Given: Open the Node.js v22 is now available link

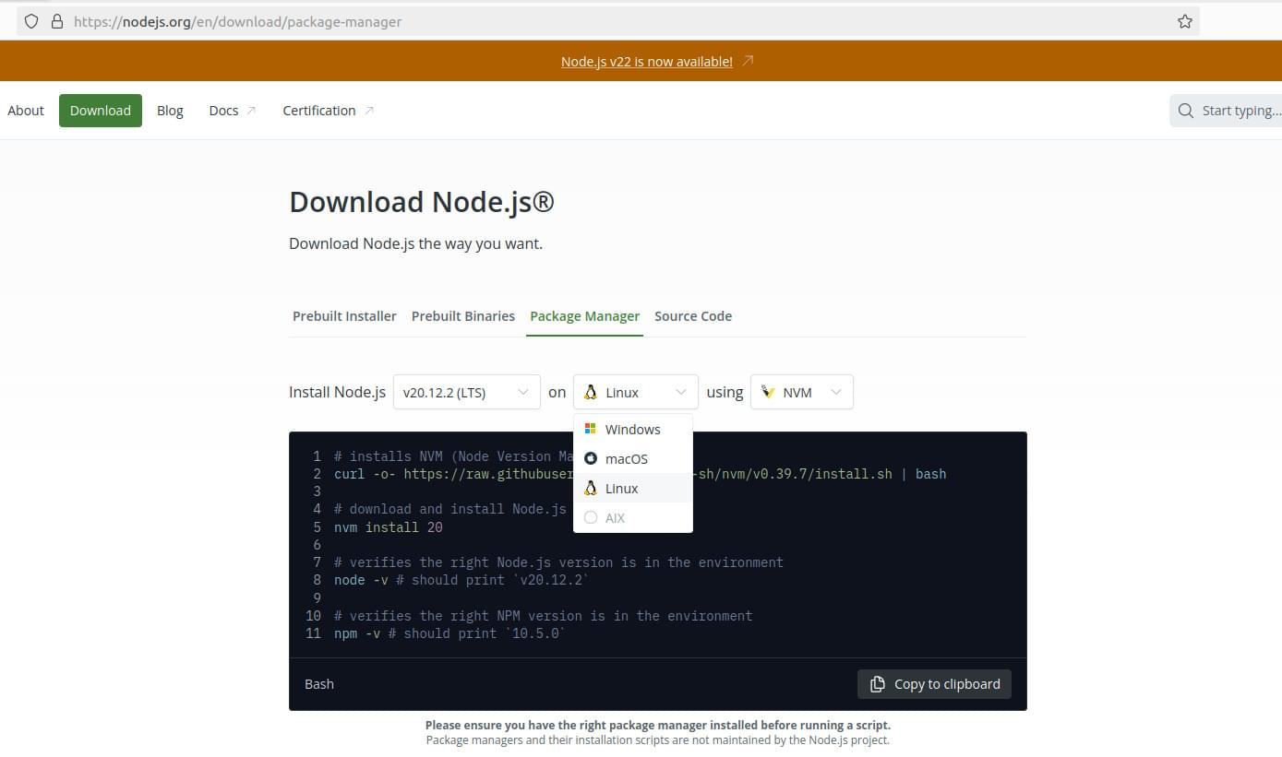Looking at the screenshot, I should (647, 61).
